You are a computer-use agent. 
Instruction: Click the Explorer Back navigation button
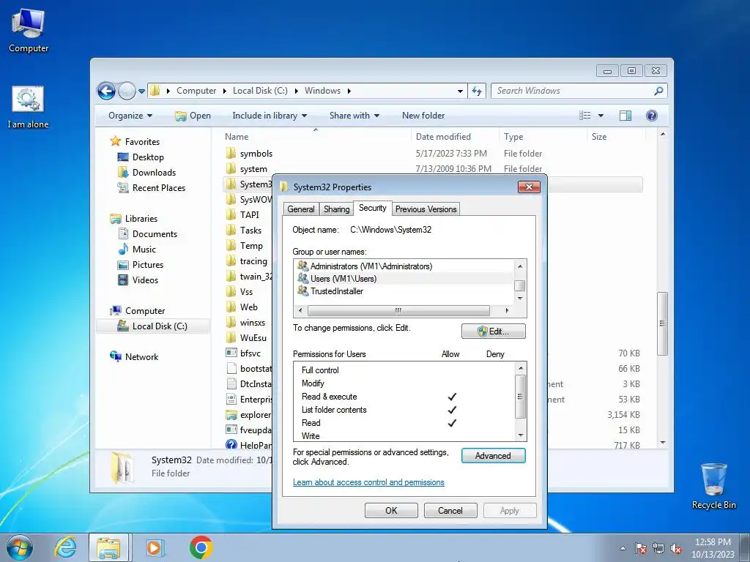pos(106,91)
